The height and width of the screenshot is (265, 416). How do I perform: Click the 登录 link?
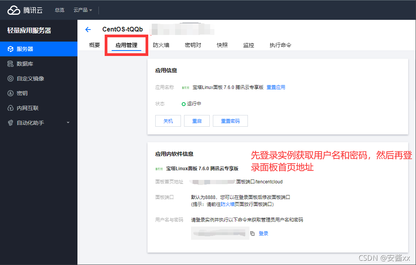263,234
